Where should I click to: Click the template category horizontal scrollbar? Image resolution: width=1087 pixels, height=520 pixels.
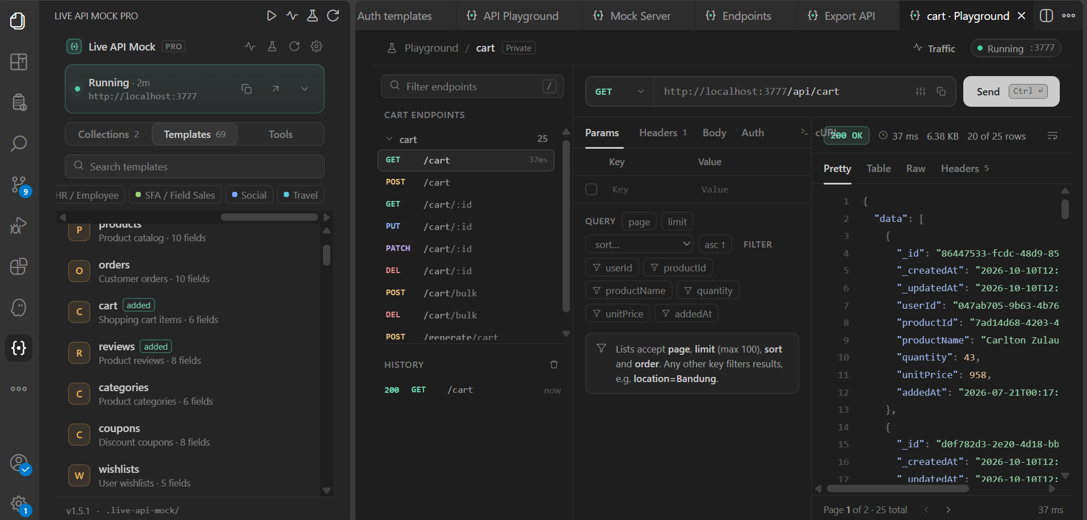(269, 217)
